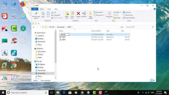The height and width of the screenshot is (95, 169).
Task: Open Microsoft Edge from the taskbar
Action: pyautogui.click(x=64, y=93)
